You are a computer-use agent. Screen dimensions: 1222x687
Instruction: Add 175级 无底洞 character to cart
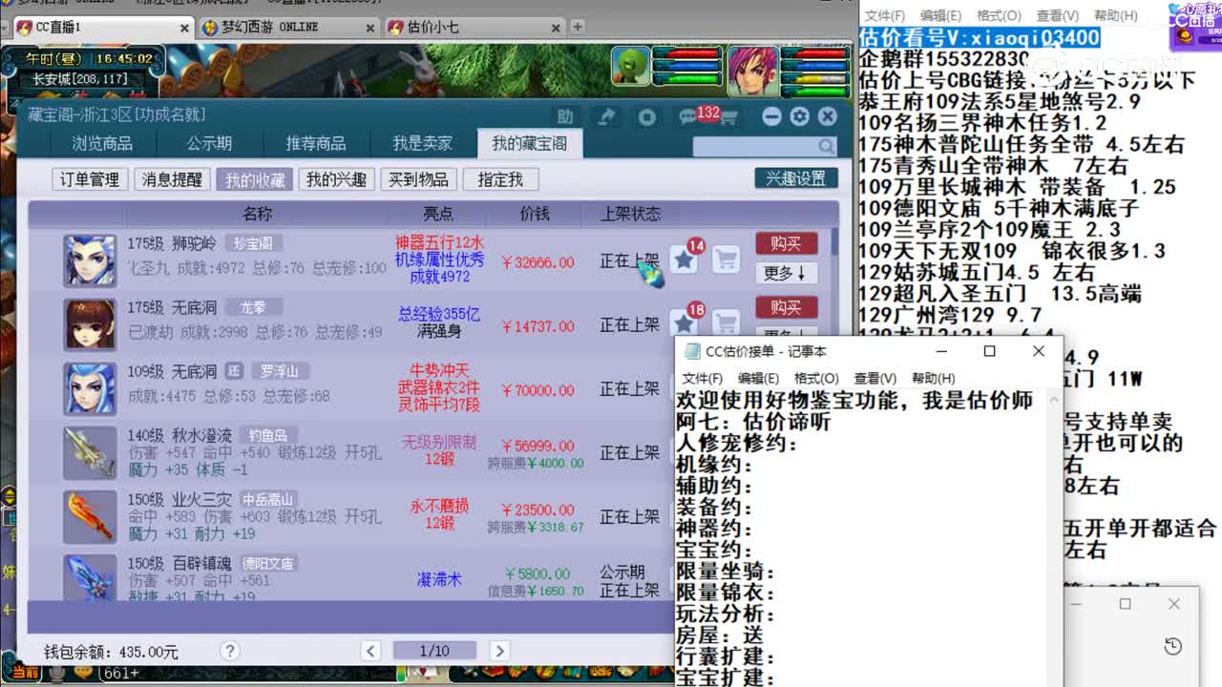tap(726, 323)
